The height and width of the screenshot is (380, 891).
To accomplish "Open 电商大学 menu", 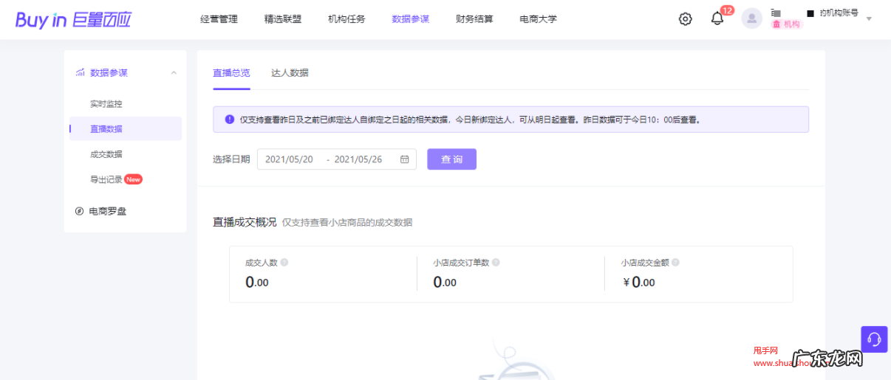I will [x=539, y=19].
